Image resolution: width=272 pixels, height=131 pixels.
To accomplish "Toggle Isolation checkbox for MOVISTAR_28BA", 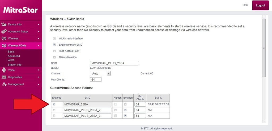I will [x=125, y=104].
